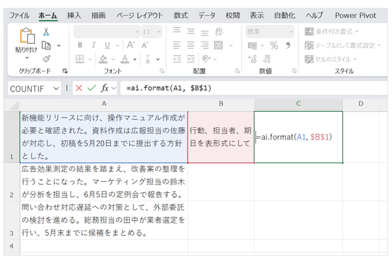Select row 4 header
The height and width of the screenshot is (261, 392).
[x=12, y=246]
